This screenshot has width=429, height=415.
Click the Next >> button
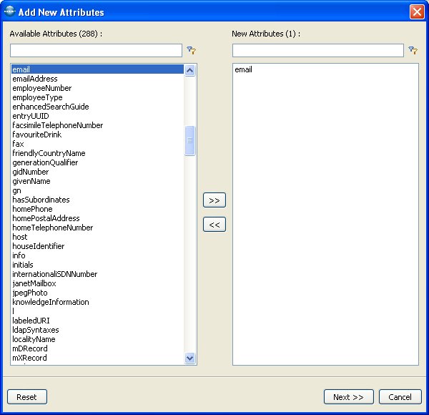pyautogui.click(x=348, y=397)
